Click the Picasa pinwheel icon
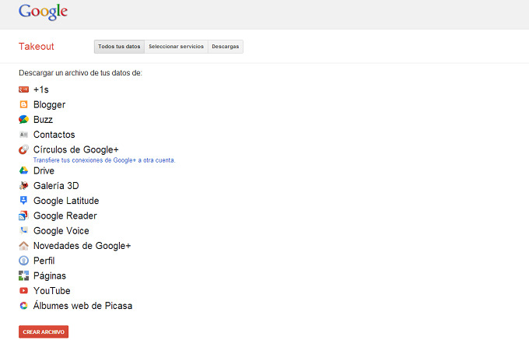This screenshot has width=529, height=340. (x=23, y=306)
